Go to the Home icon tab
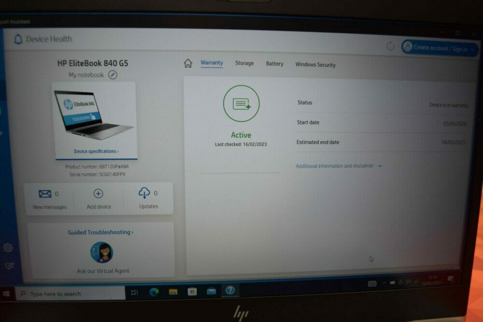483x322 pixels. [188, 63]
